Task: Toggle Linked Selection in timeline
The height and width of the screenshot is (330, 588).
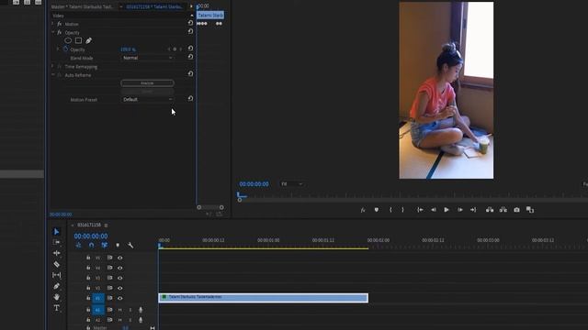Action: [x=104, y=245]
